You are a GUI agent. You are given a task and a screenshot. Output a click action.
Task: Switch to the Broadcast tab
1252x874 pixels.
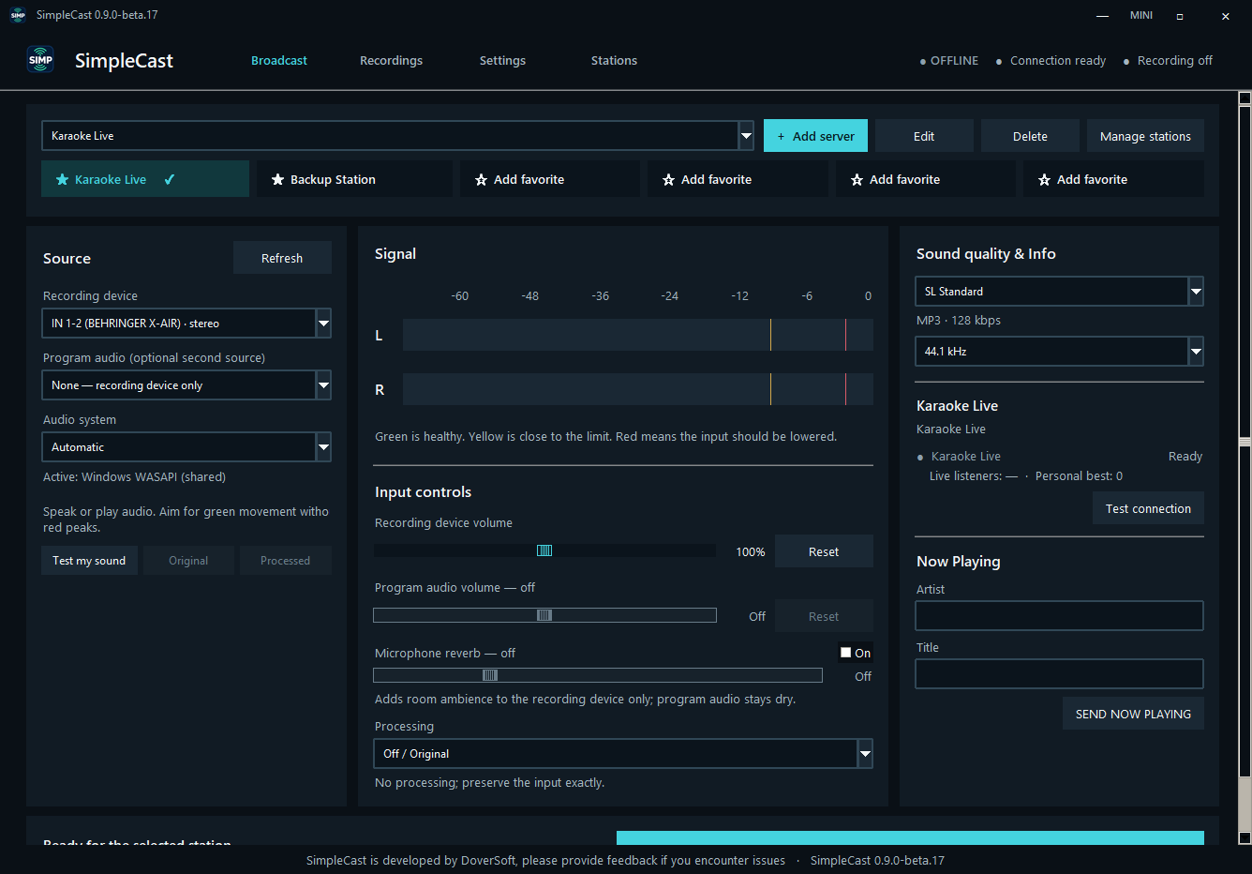(x=279, y=61)
